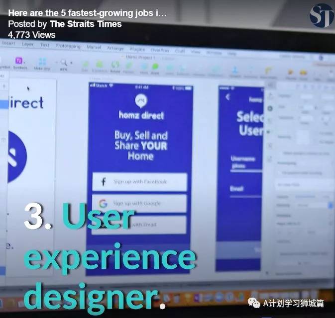Click the Rotate tool in toolbar
The height and width of the screenshot is (318, 335).
(115, 66)
